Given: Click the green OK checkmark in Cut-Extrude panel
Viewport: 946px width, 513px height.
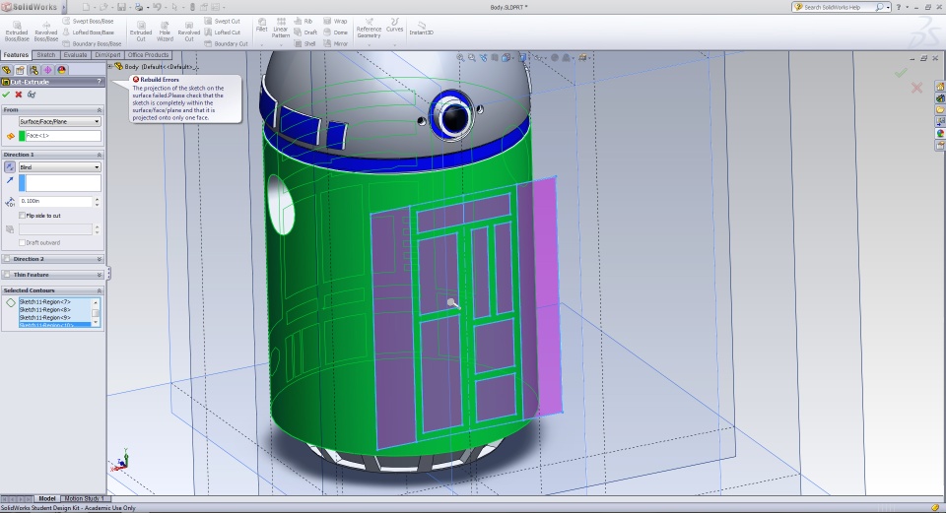Looking at the screenshot, I should tap(7, 95).
